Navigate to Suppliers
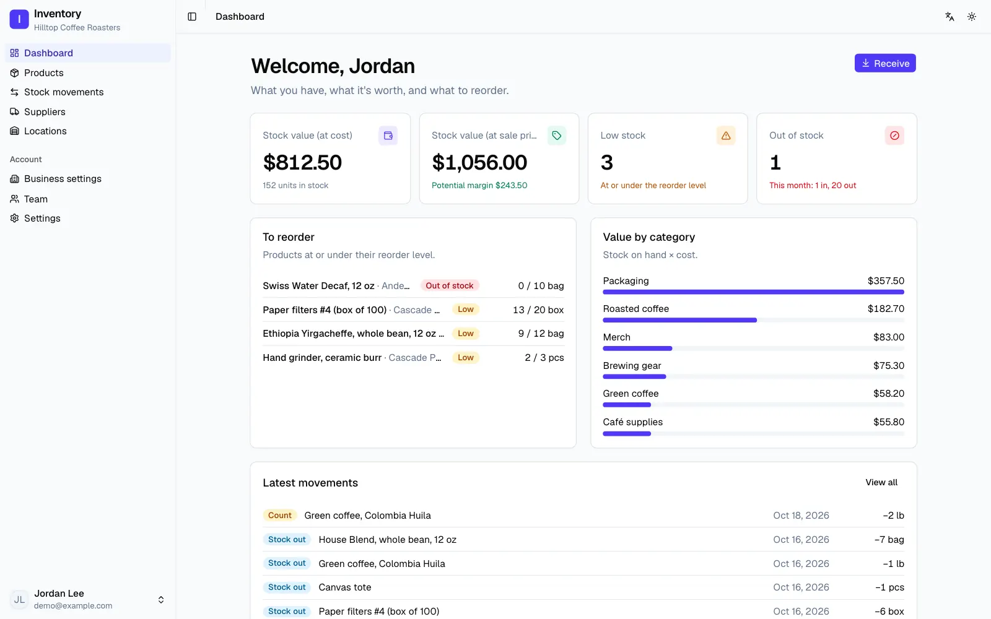 point(88,112)
